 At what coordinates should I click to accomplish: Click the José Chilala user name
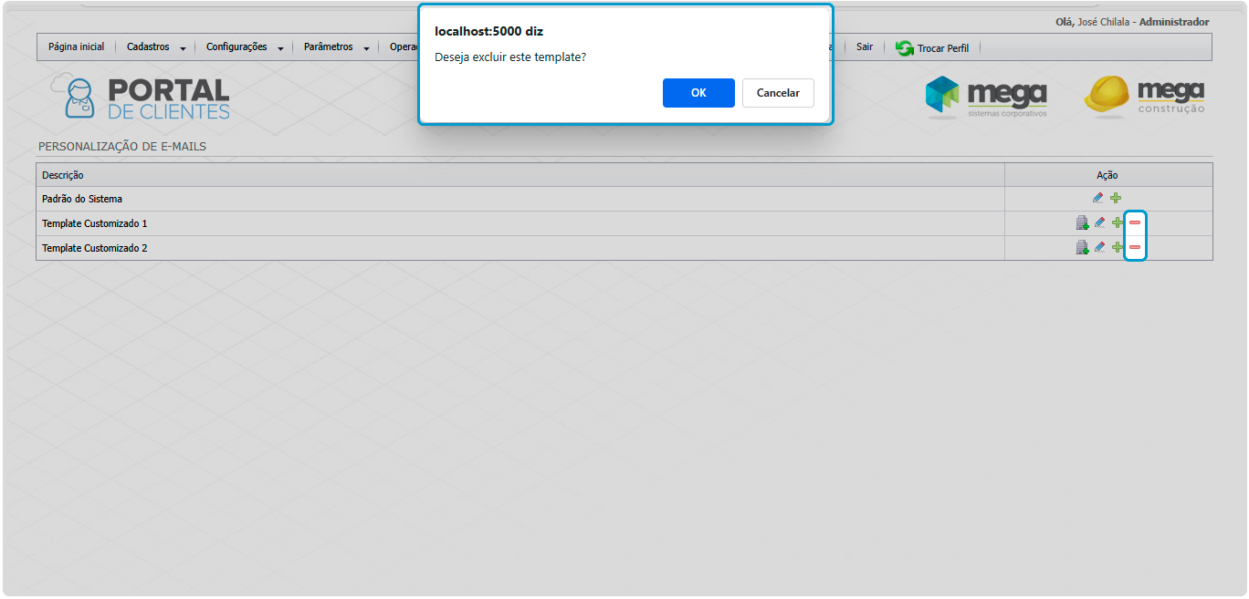(1104, 22)
